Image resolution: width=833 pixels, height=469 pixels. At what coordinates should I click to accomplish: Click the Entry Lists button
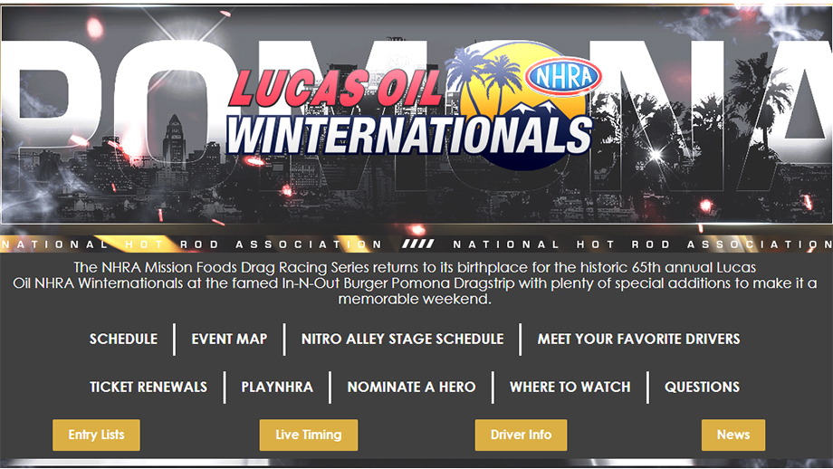(96, 435)
